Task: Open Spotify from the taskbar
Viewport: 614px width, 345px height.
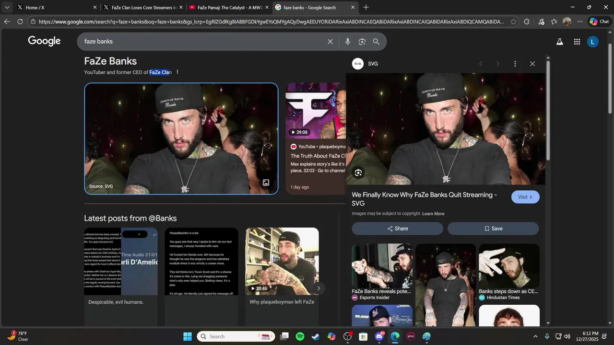Action: (x=300, y=336)
